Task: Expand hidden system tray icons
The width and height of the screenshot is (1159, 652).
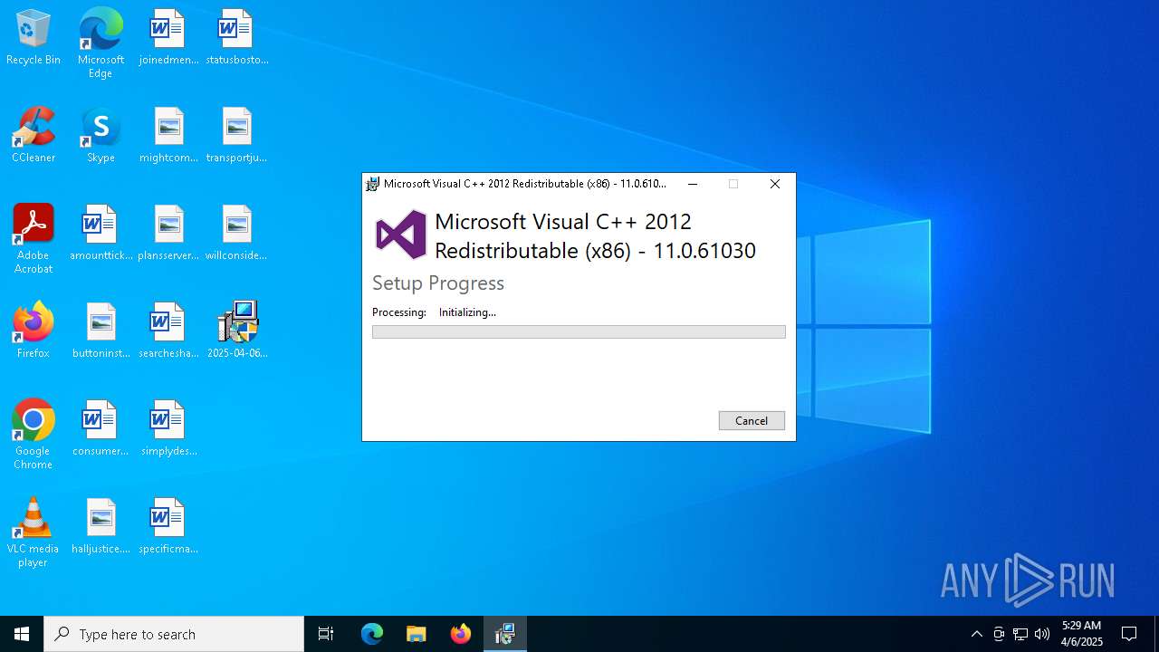Action: tap(976, 634)
